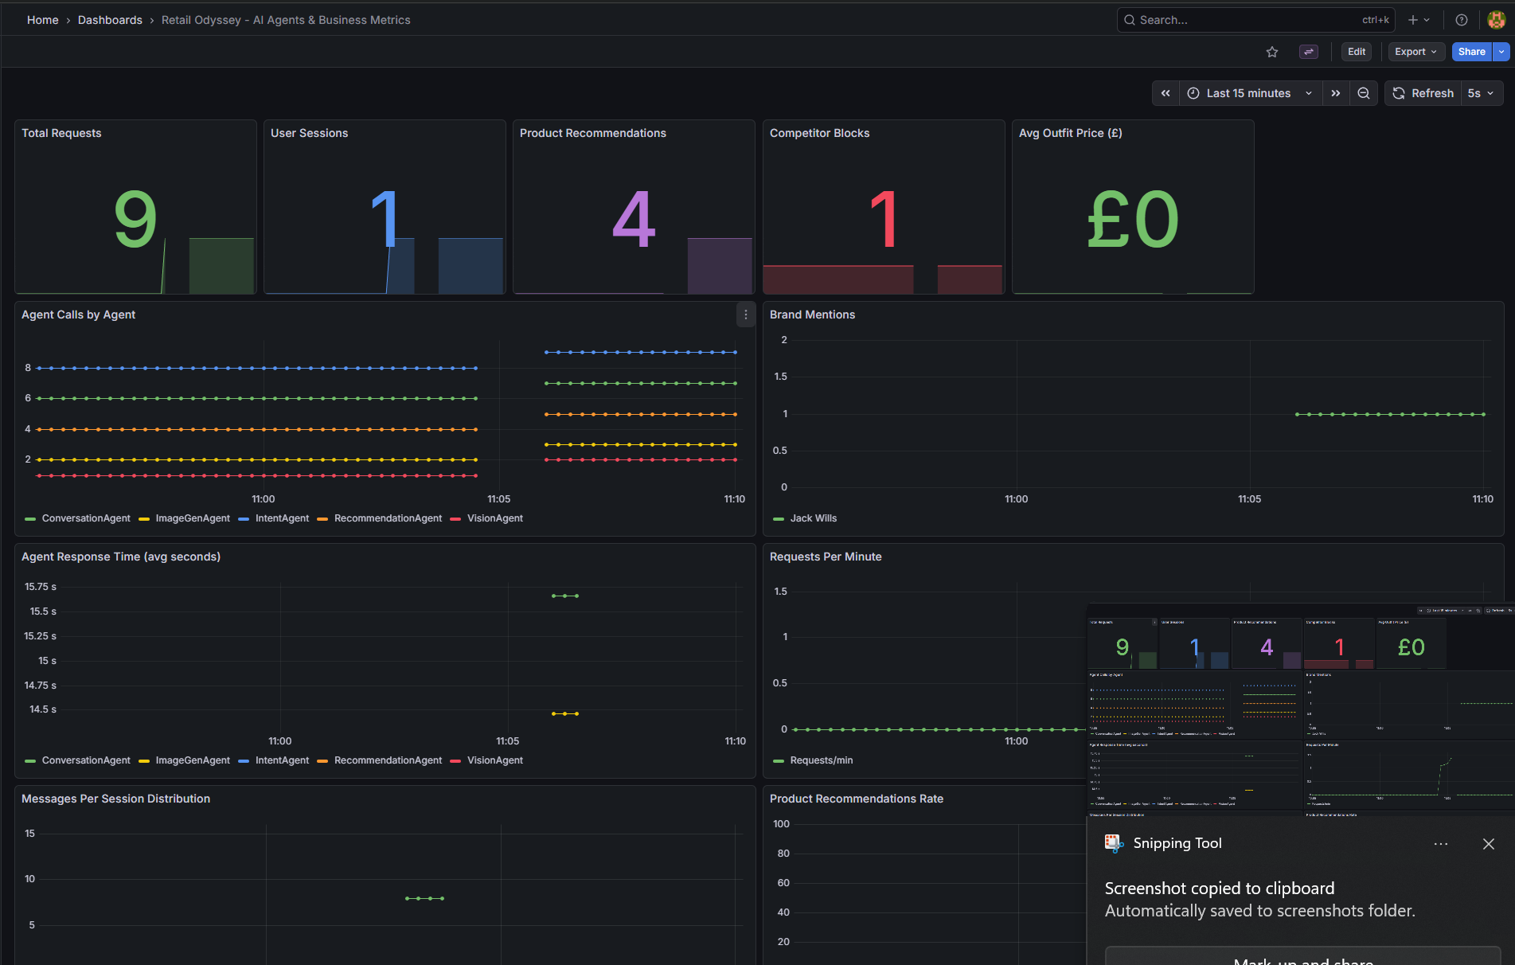Click the help question mark icon

point(1462,20)
